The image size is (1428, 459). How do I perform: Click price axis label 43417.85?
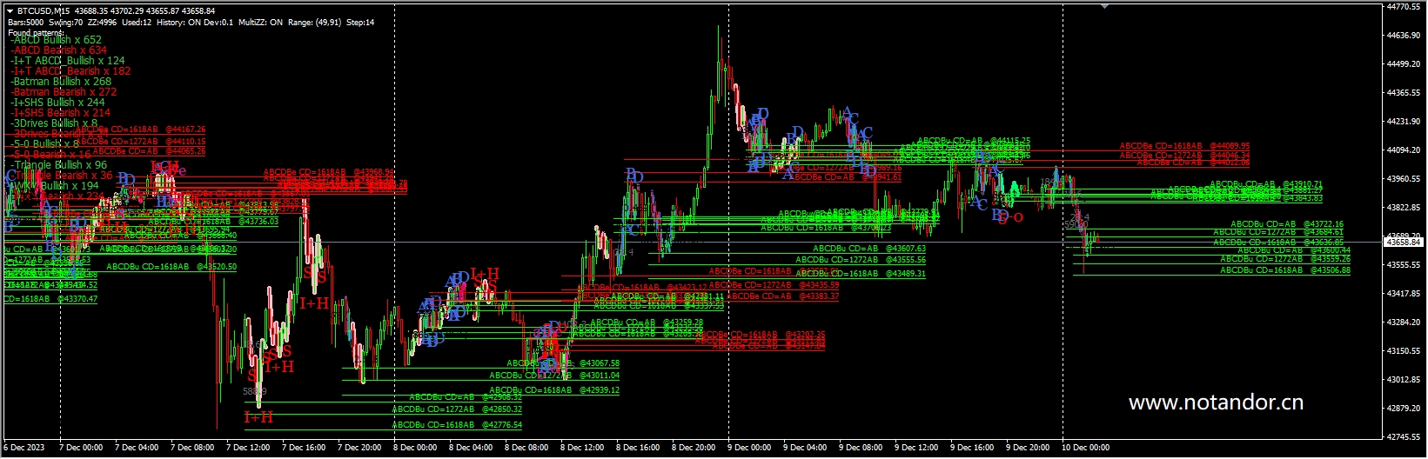(x=1403, y=294)
